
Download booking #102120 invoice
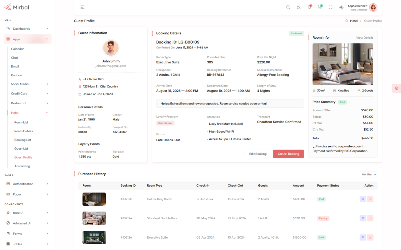[370, 199]
